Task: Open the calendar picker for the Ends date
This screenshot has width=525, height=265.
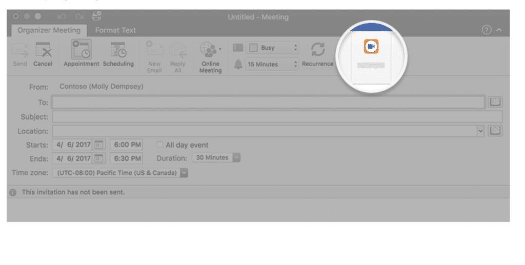Action: (x=99, y=158)
